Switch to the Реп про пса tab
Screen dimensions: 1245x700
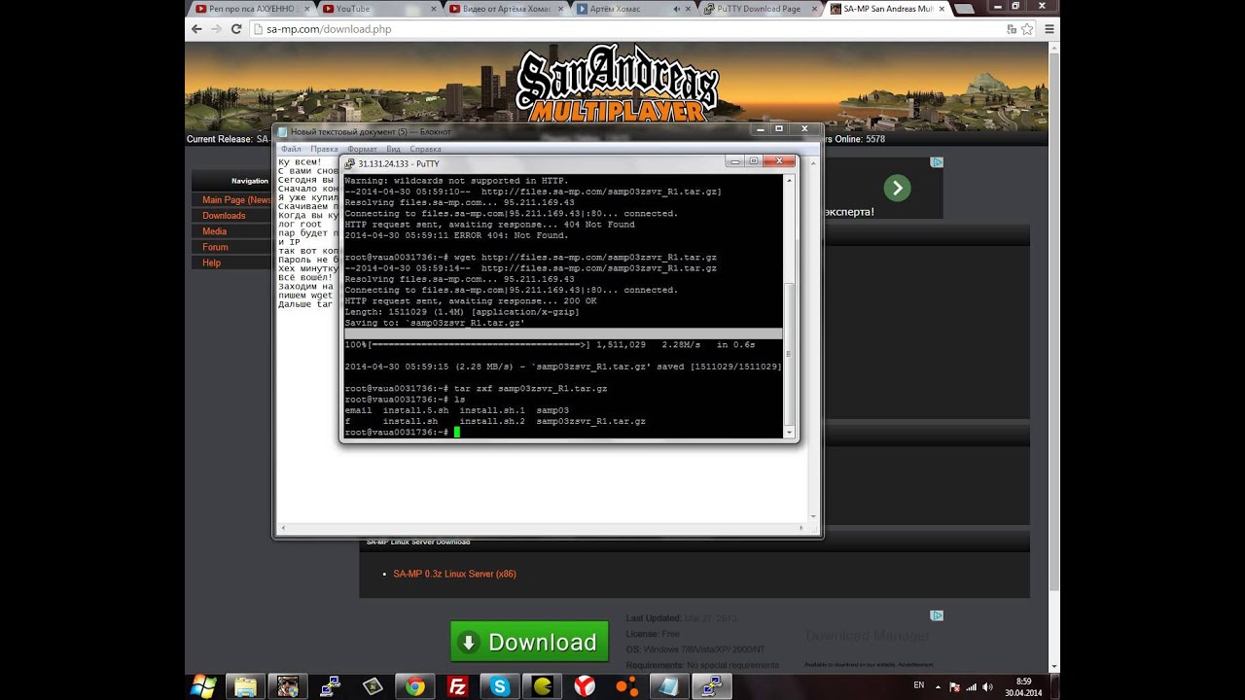[x=252, y=9]
